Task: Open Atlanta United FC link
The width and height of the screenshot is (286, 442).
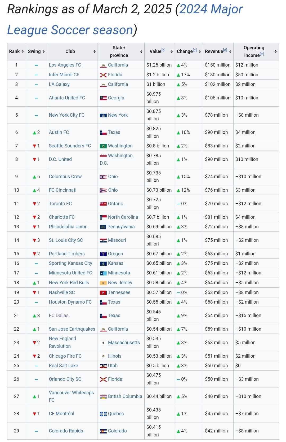Action: coord(67,98)
